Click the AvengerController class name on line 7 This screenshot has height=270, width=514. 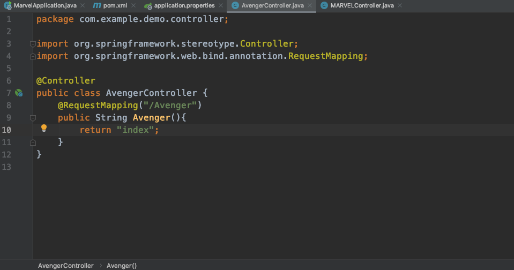(x=152, y=93)
